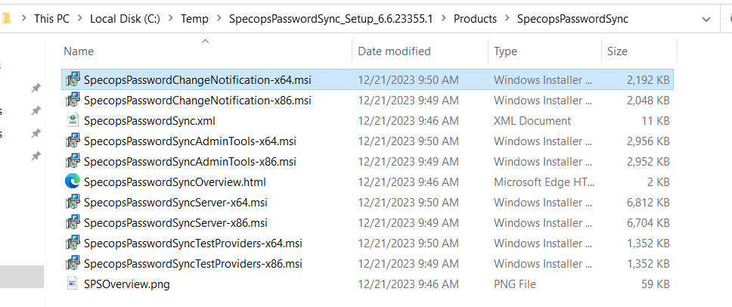Click 59 KB size value
Image resolution: width=732 pixels, height=307 pixels.
tap(656, 284)
